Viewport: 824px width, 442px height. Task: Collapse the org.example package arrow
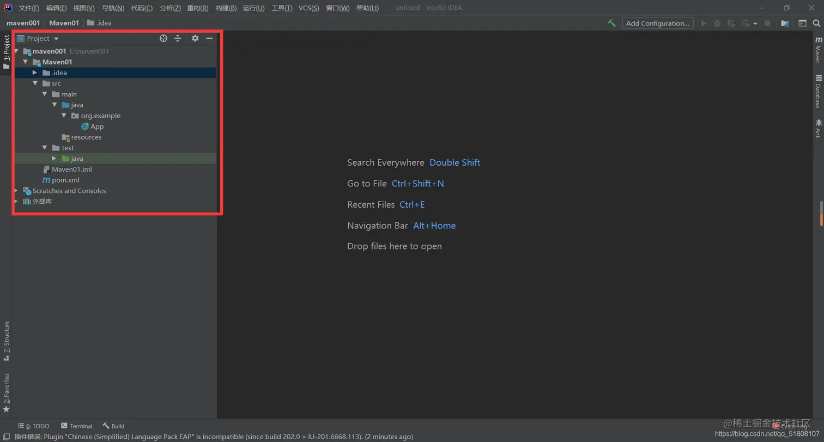point(64,116)
